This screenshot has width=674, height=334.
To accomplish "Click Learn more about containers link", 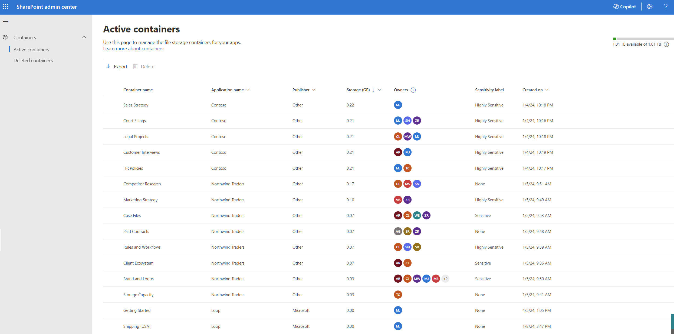I will pyautogui.click(x=133, y=48).
